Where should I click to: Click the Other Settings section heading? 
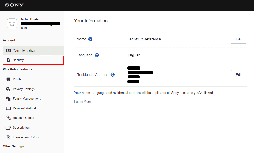(x=13, y=146)
